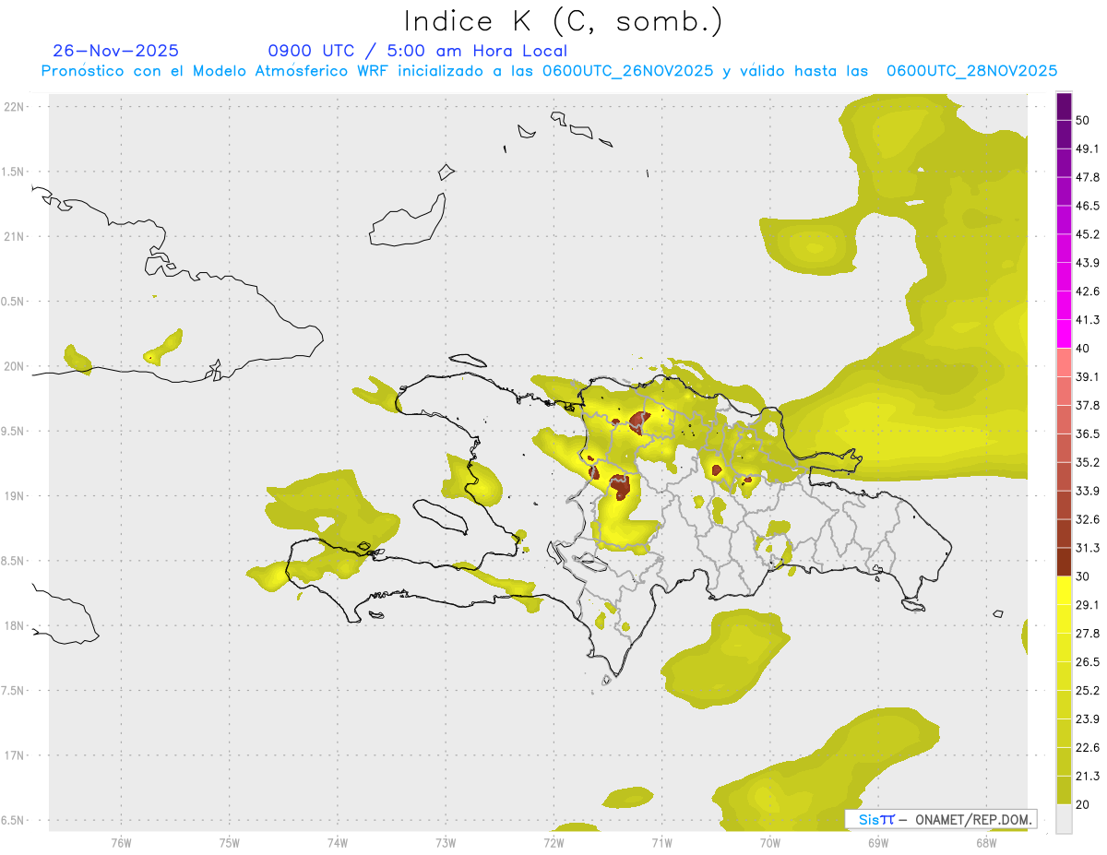Screen dimensions: 1107x855
Task: Click the color scale value "39.1"
Action: pos(1088,377)
